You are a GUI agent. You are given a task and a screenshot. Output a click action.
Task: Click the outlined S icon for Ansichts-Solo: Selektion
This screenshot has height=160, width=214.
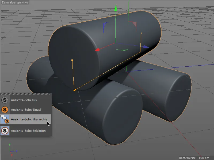[x=5, y=131]
